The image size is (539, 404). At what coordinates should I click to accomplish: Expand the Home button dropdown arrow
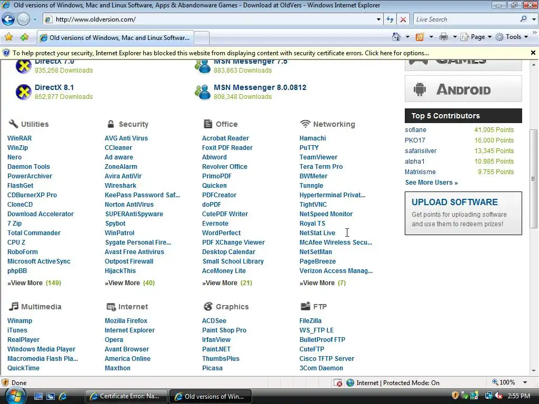tap(407, 37)
